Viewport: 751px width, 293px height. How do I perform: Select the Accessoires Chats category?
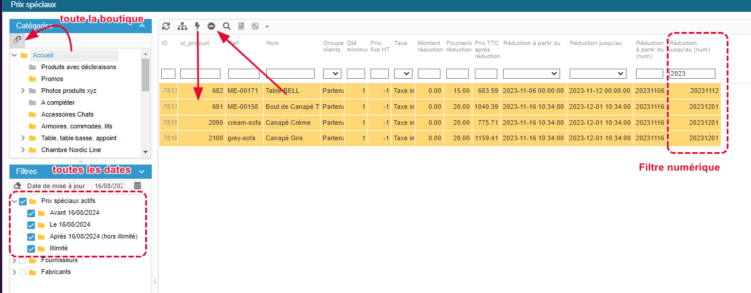tap(67, 114)
